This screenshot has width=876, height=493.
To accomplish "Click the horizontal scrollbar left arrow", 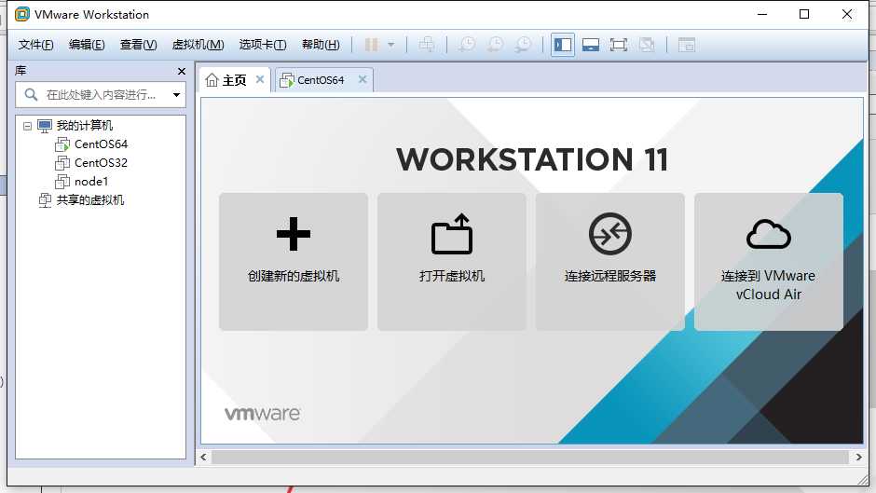I will (203, 458).
